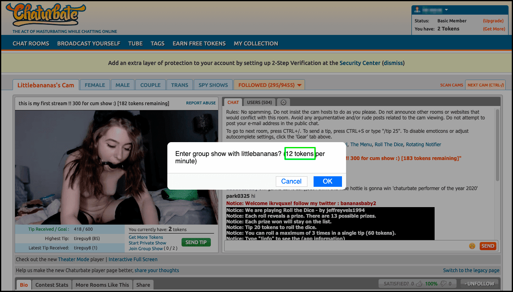Go to Earn Free Tokens menu item
Viewport: 513px width, 292px height.
(199, 43)
